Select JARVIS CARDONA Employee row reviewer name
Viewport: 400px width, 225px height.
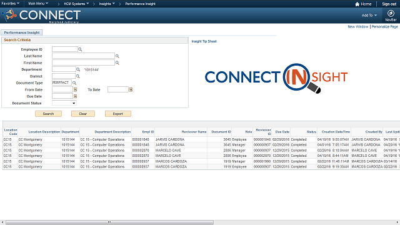tap(169, 139)
